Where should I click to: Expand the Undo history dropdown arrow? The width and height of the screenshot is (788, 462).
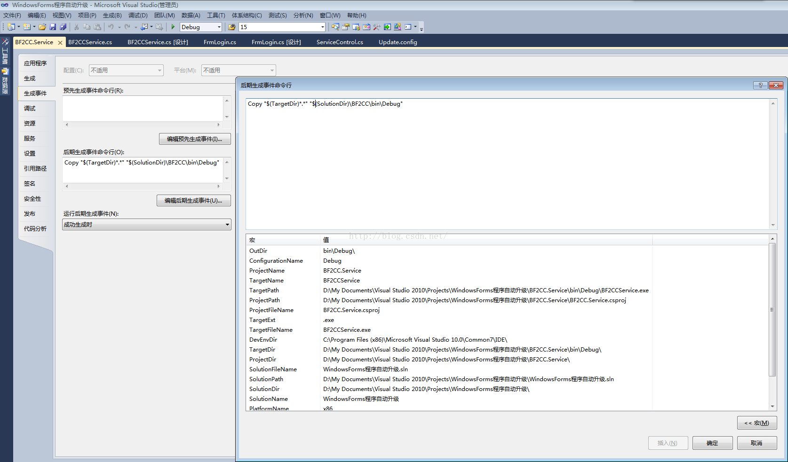[x=119, y=27]
